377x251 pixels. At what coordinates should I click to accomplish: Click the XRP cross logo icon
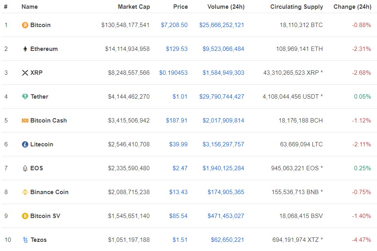[x=25, y=73]
